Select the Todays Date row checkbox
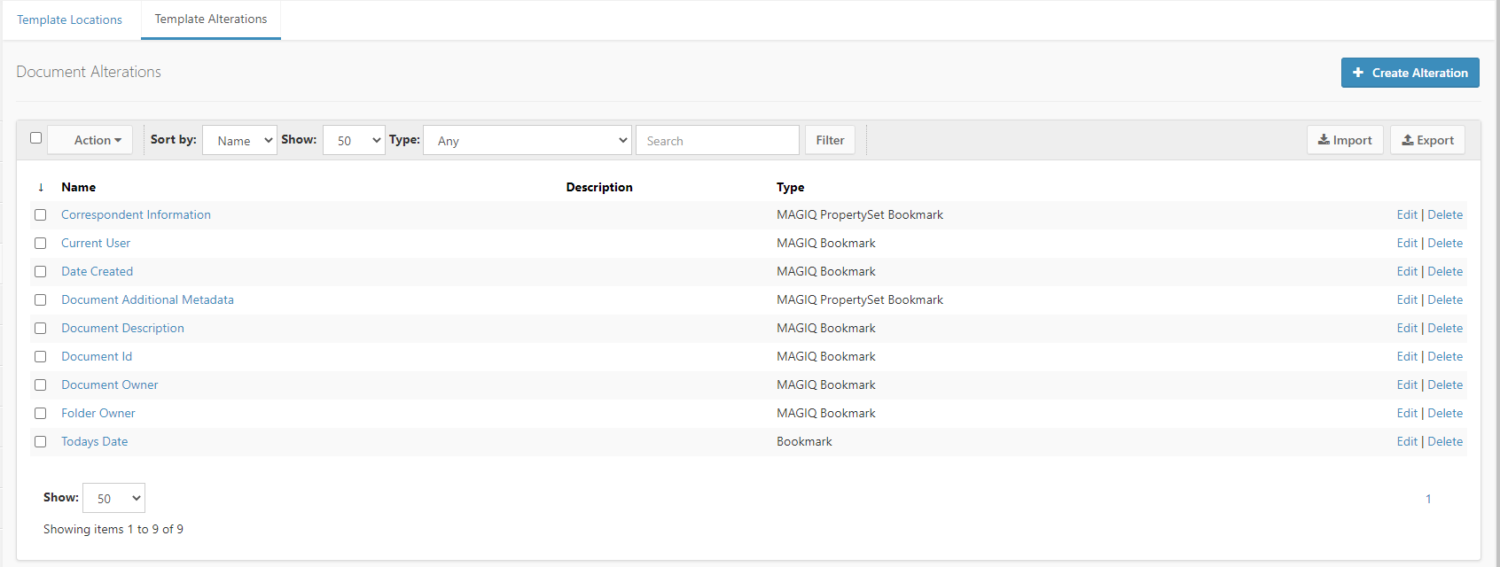Viewport: 1500px width, 567px height. click(x=41, y=442)
